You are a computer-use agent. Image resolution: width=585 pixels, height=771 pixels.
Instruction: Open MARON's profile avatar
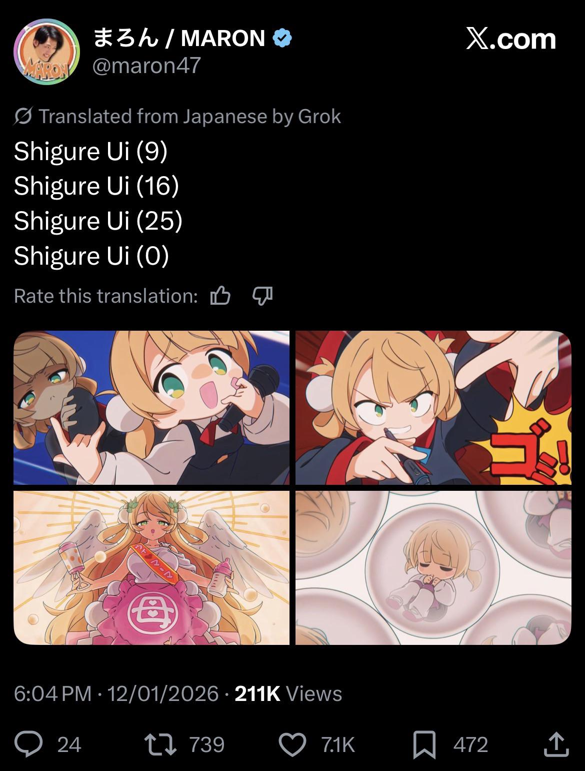[x=46, y=52]
